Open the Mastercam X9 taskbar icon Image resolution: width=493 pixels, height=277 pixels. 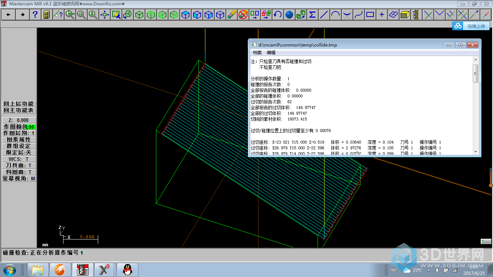pyautogui.click(x=105, y=270)
